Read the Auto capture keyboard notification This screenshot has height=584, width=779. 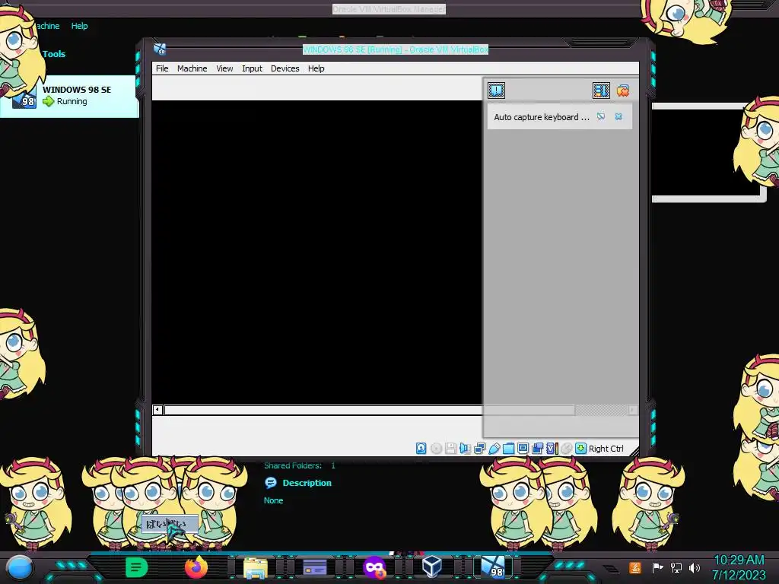point(542,117)
